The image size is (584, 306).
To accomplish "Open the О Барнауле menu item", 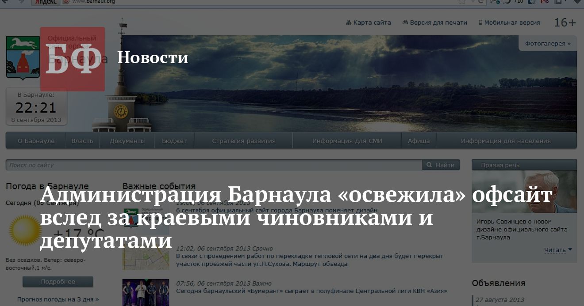I will point(36,141).
